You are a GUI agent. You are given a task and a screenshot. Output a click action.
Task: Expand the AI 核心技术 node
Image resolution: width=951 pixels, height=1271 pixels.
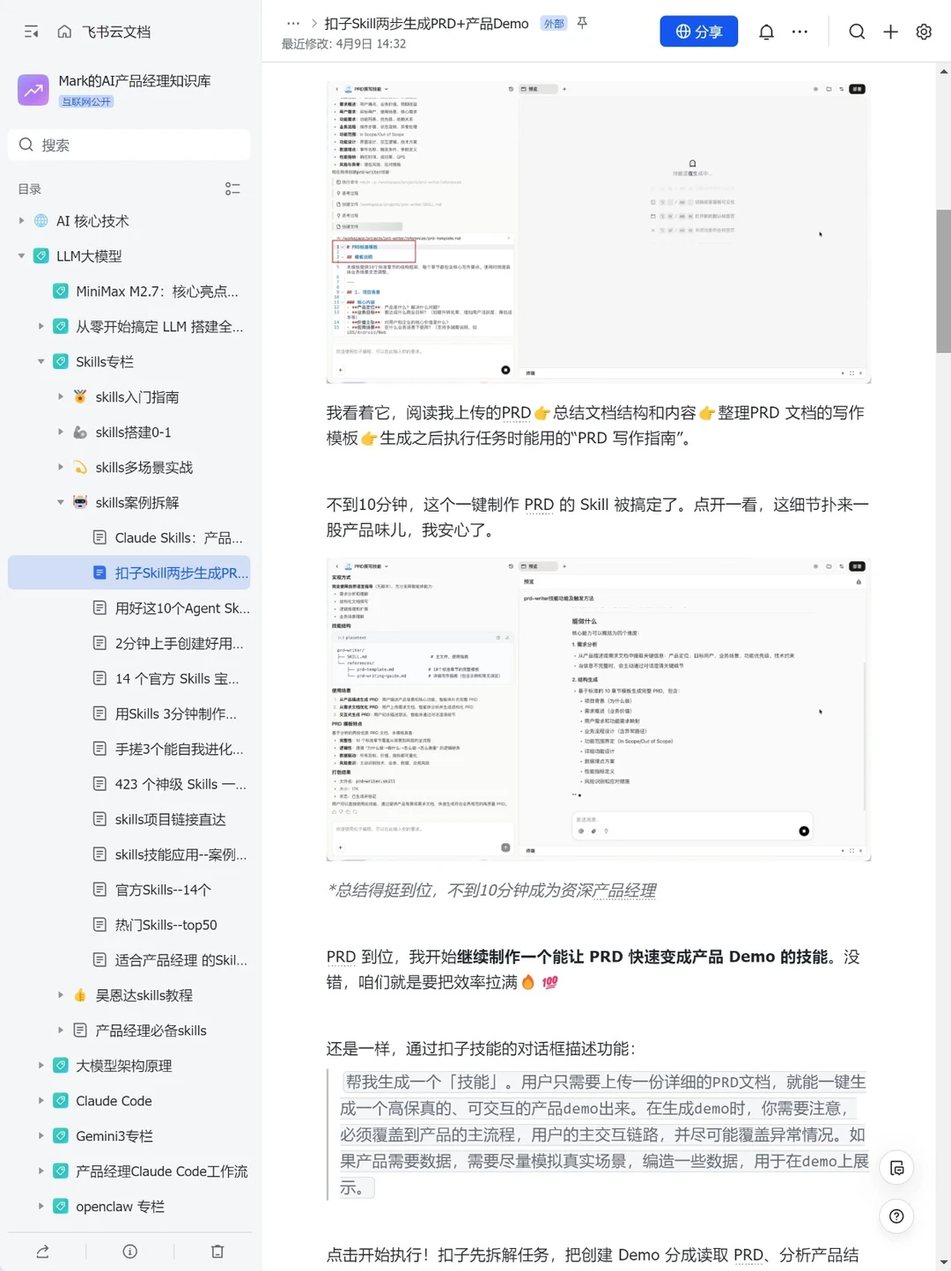(x=21, y=221)
